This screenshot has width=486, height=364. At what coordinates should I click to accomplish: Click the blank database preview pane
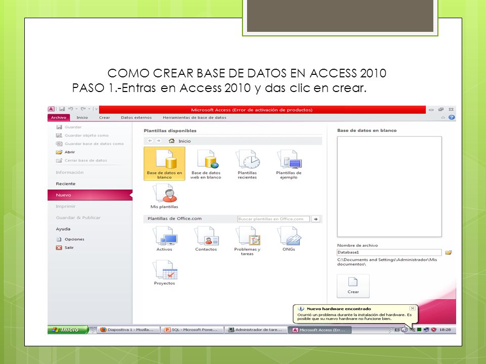[x=389, y=187]
